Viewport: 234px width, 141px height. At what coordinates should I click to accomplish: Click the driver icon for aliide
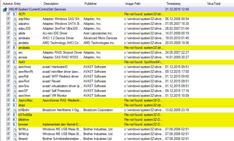point(15,33)
